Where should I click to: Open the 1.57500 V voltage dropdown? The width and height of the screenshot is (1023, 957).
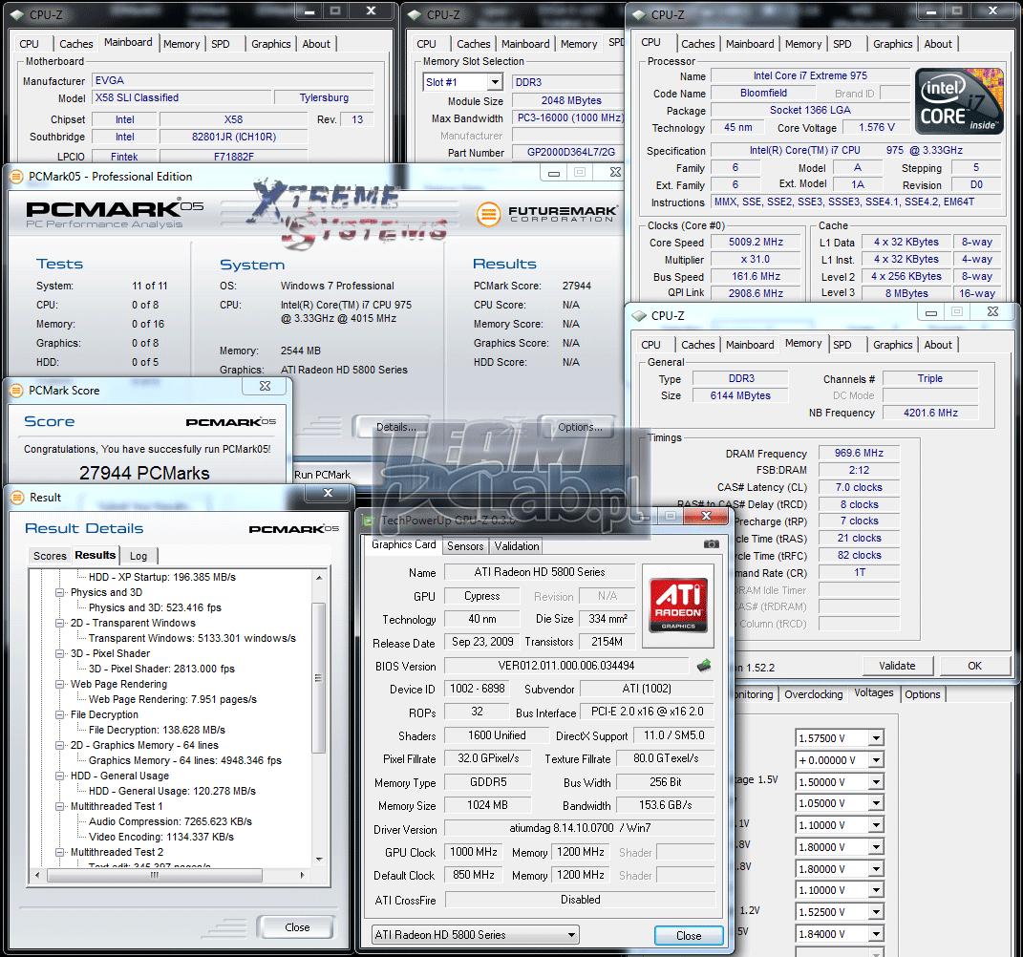click(x=876, y=738)
